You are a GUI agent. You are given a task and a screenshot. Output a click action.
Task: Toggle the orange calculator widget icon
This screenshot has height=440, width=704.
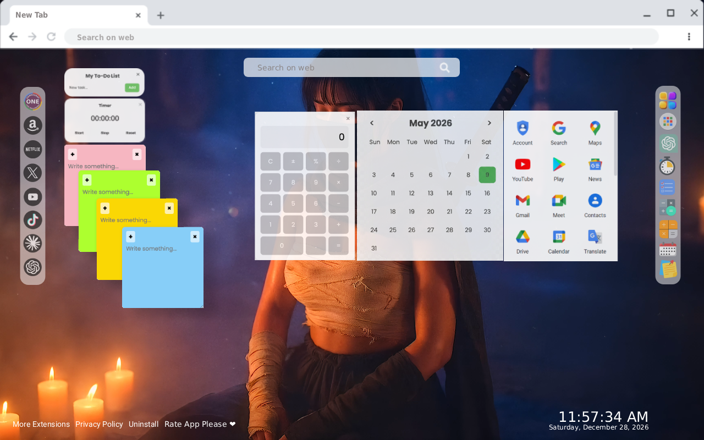[x=668, y=229]
